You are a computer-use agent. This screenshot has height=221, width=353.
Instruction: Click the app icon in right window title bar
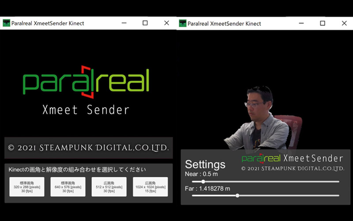pyautogui.click(x=183, y=23)
